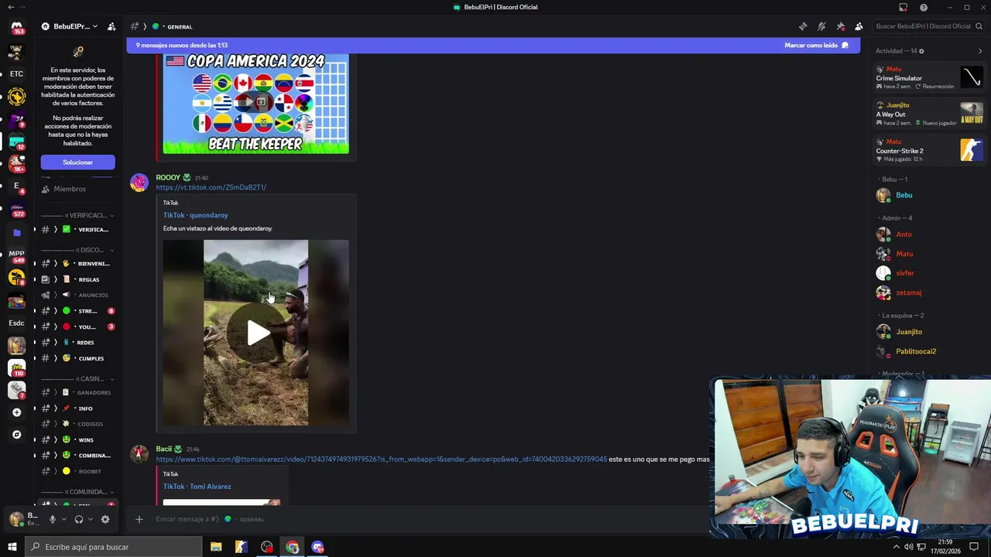Click the Windows Start button
This screenshot has height=557, width=991.
coord(12,547)
